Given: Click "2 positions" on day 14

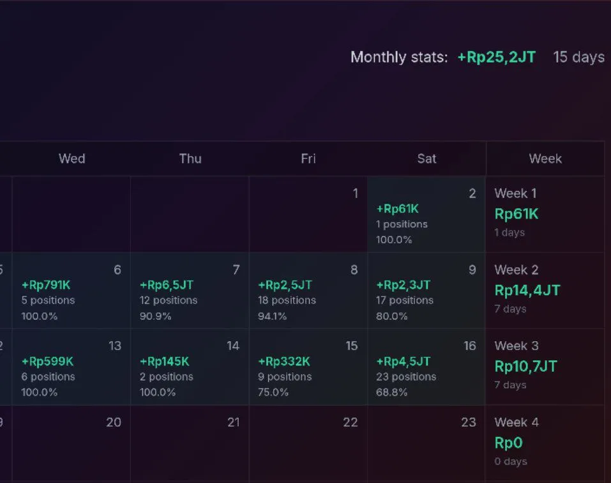Looking at the screenshot, I should [167, 376].
